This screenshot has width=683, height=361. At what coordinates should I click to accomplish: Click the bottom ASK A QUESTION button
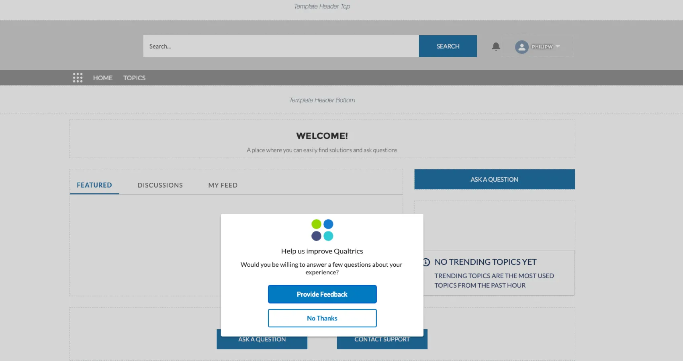click(262, 339)
